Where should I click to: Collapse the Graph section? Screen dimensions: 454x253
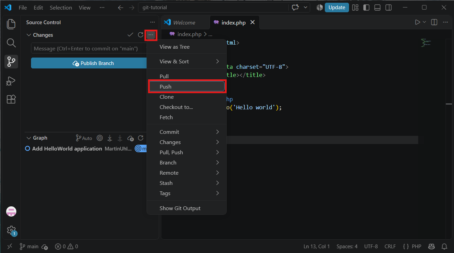[x=29, y=138]
